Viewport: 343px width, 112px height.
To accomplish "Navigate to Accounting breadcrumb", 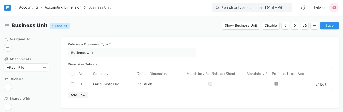I will [x=28, y=7].
